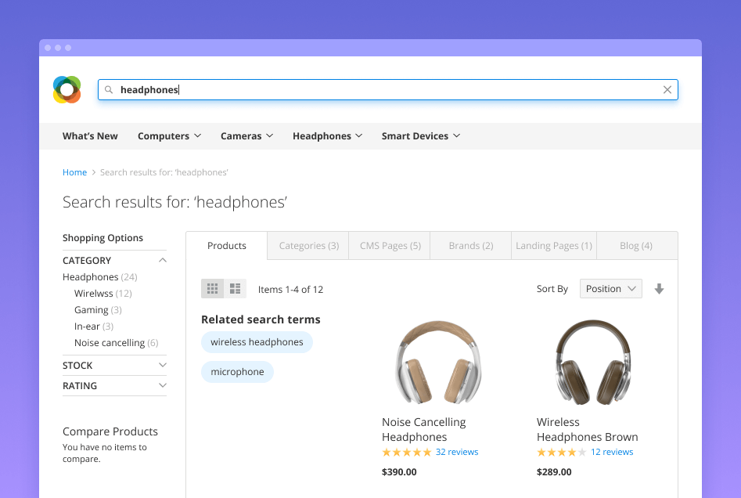The image size is (741, 498).
Task: Switch to list view
Action: tap(235, 289)
